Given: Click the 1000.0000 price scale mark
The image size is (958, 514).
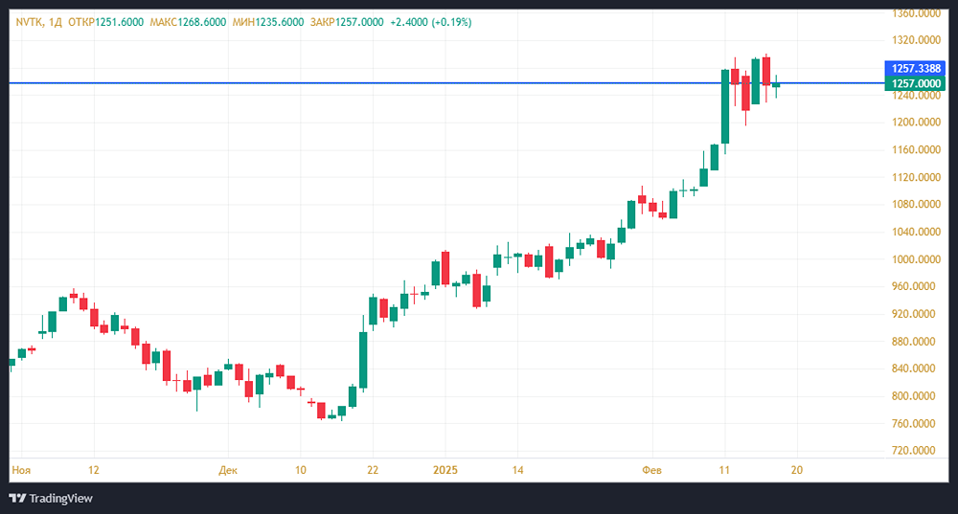Looking at the screenshot, I should 913,259.
